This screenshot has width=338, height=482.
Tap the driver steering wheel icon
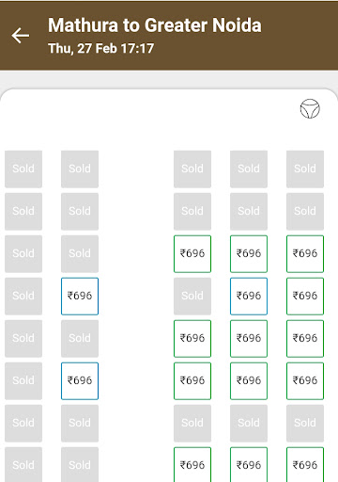[310, 108]
